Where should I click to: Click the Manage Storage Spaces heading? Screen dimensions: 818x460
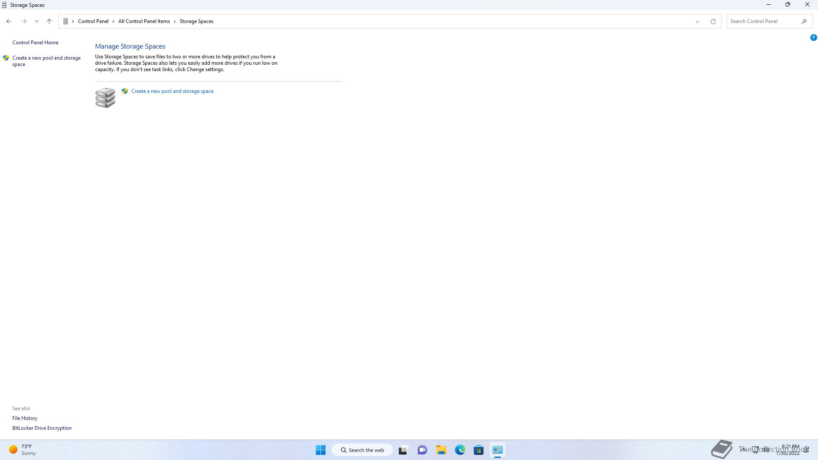pos(130,46)
